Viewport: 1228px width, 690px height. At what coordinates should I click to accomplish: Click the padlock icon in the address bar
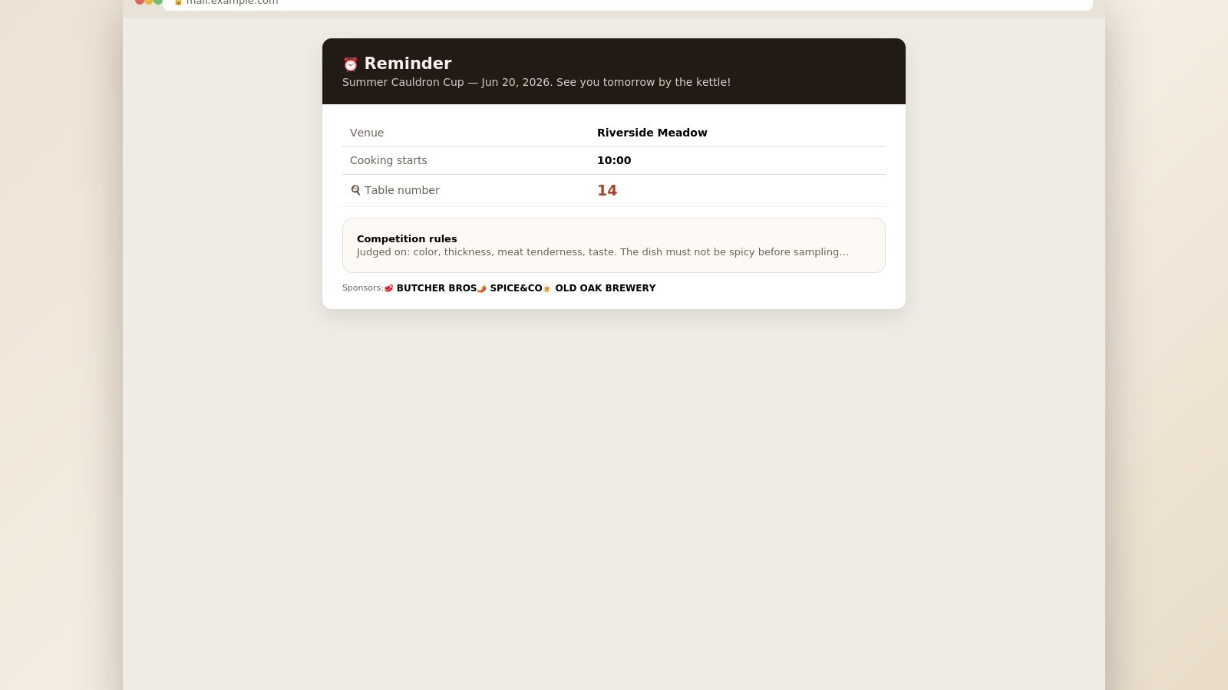pos(178,2)
